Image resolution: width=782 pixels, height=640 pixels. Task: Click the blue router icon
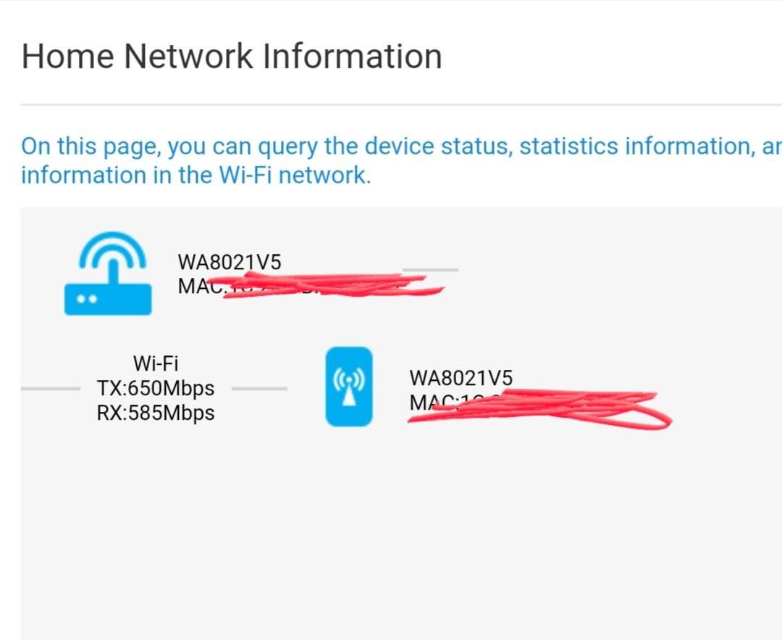(x=108, y=273)
